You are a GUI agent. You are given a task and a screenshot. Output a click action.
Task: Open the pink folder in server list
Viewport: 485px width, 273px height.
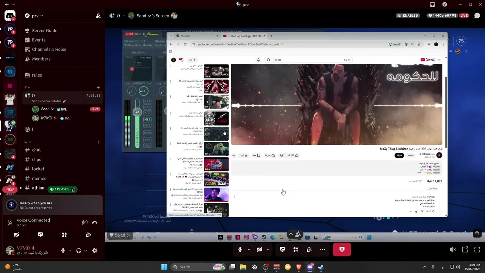(x=10, y=86)
